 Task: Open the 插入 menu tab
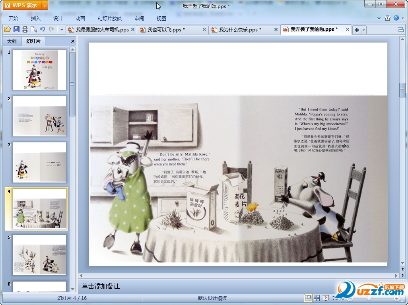36,18
